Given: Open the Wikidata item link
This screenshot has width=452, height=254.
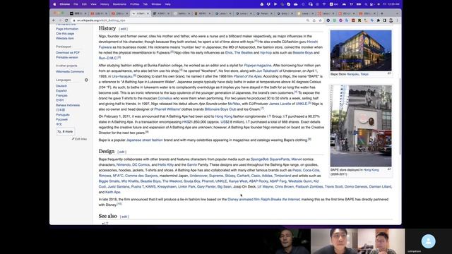Looking at the screenshot, I should coord(65,38).
